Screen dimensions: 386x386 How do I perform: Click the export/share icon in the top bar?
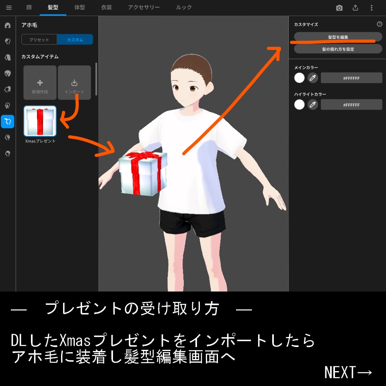pyautogui.click(x=355, y=7)
